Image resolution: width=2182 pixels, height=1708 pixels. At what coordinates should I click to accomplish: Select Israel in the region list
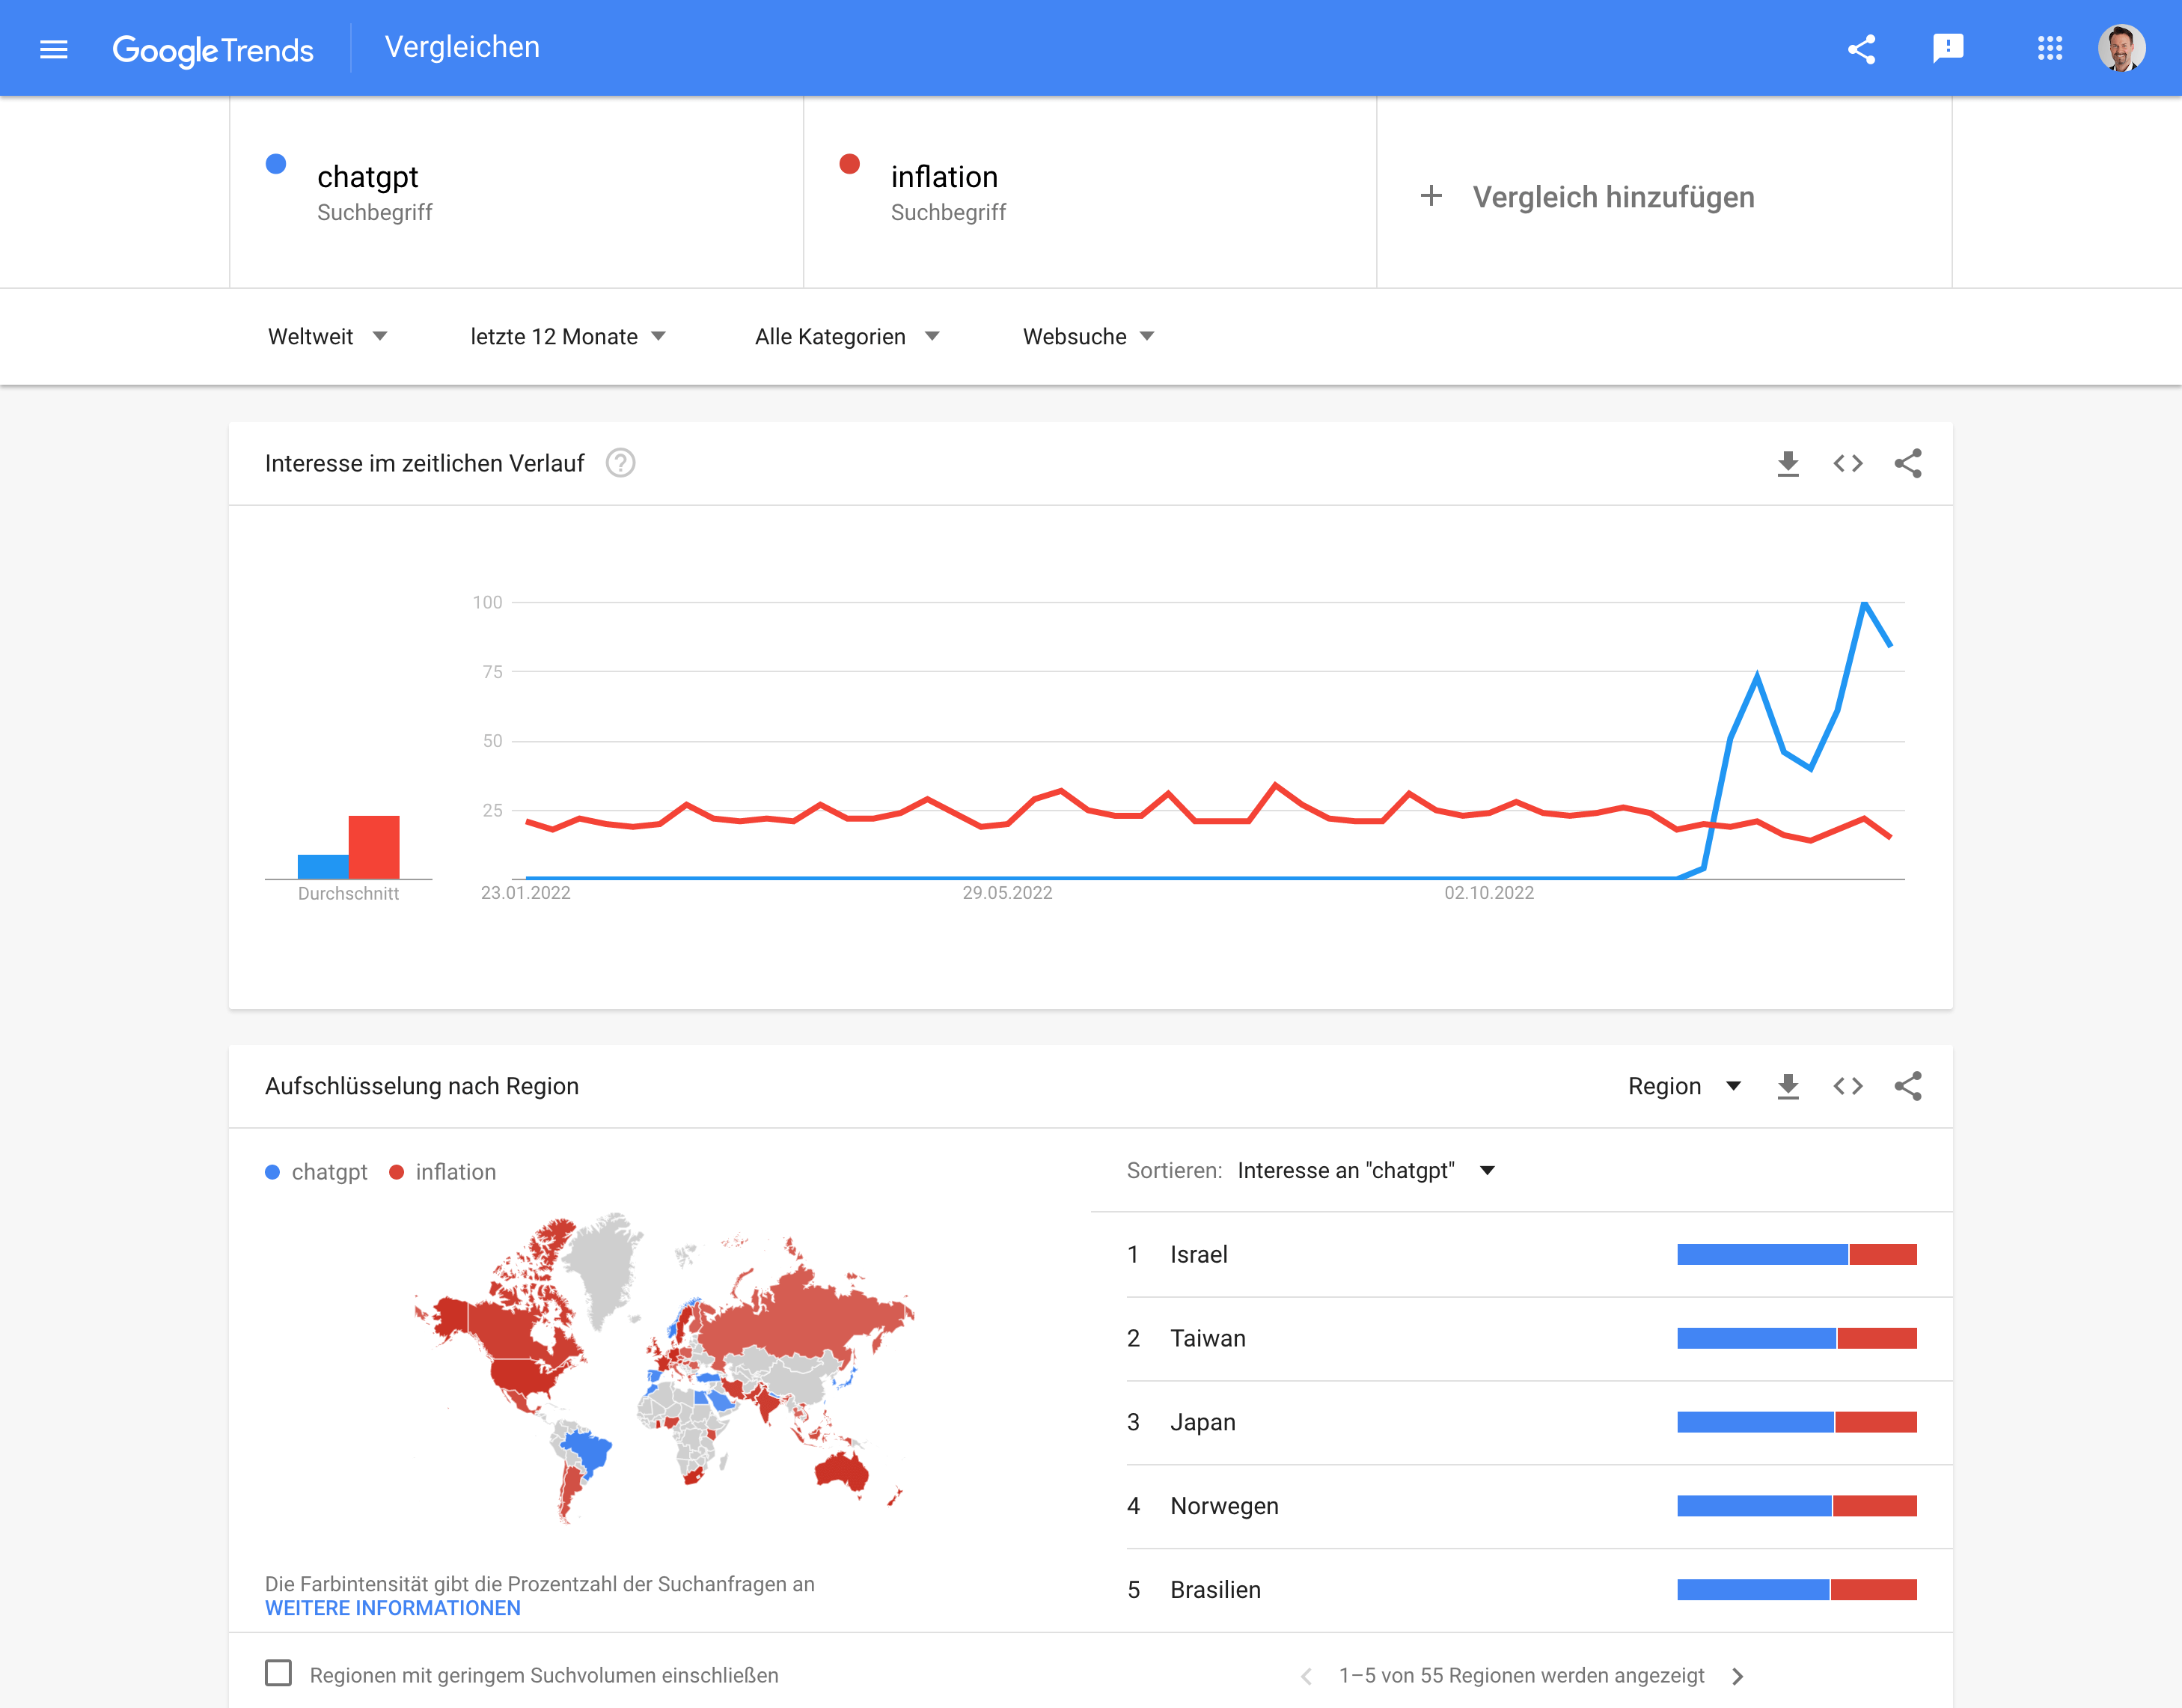(x=1539, y=1254)
